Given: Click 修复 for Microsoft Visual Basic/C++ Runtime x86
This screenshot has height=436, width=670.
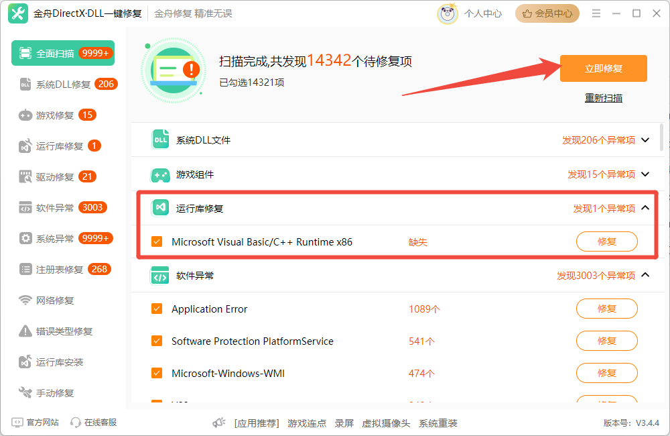Looking at the screenshot, I should 607,241.
